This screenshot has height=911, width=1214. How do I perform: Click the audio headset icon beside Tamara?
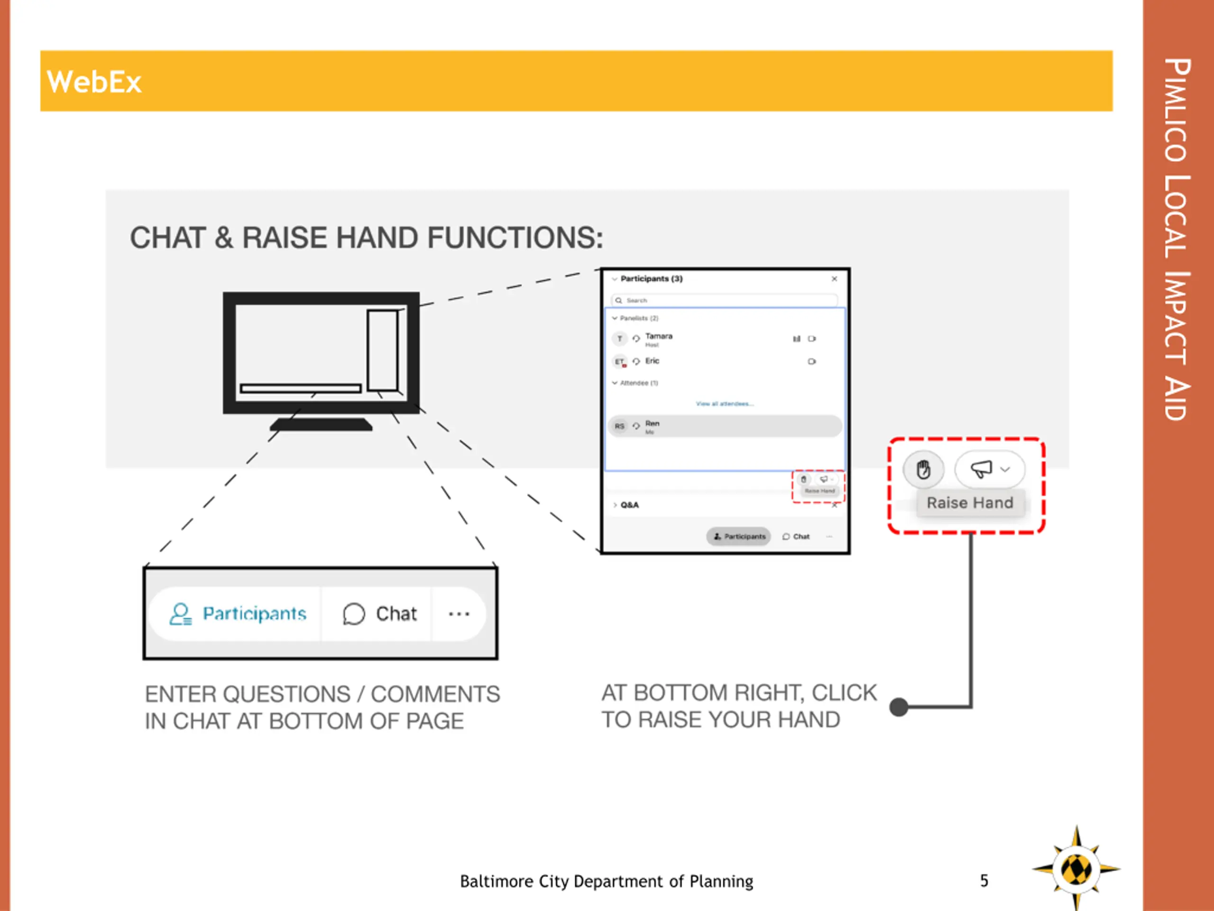(x=636, y=339)
